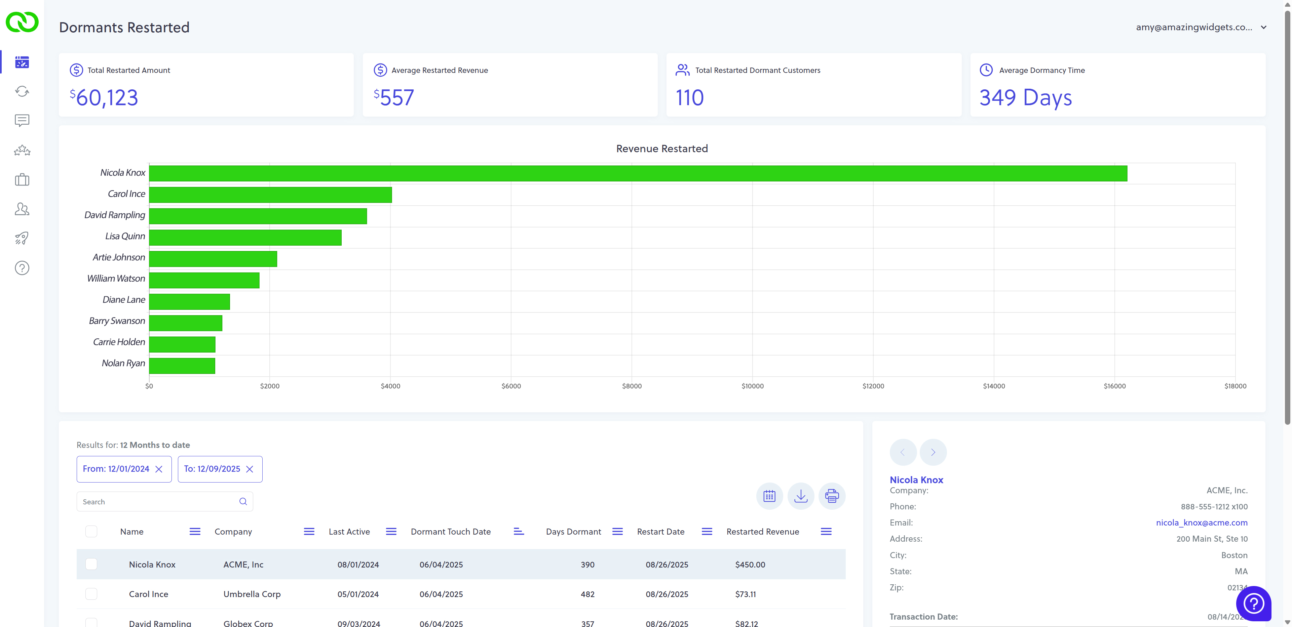1292x627 pixels.
Task: Go to next customer detail arrow
Action: pos(933,452)
